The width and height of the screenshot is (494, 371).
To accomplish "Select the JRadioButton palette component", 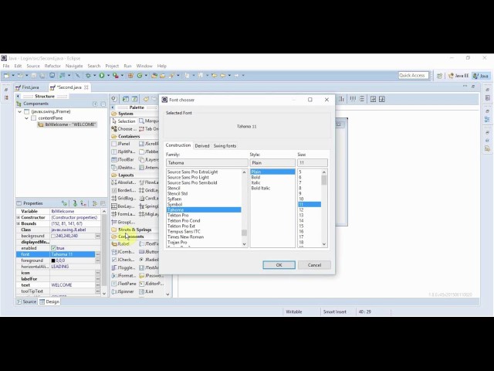I will click(149, 260).
